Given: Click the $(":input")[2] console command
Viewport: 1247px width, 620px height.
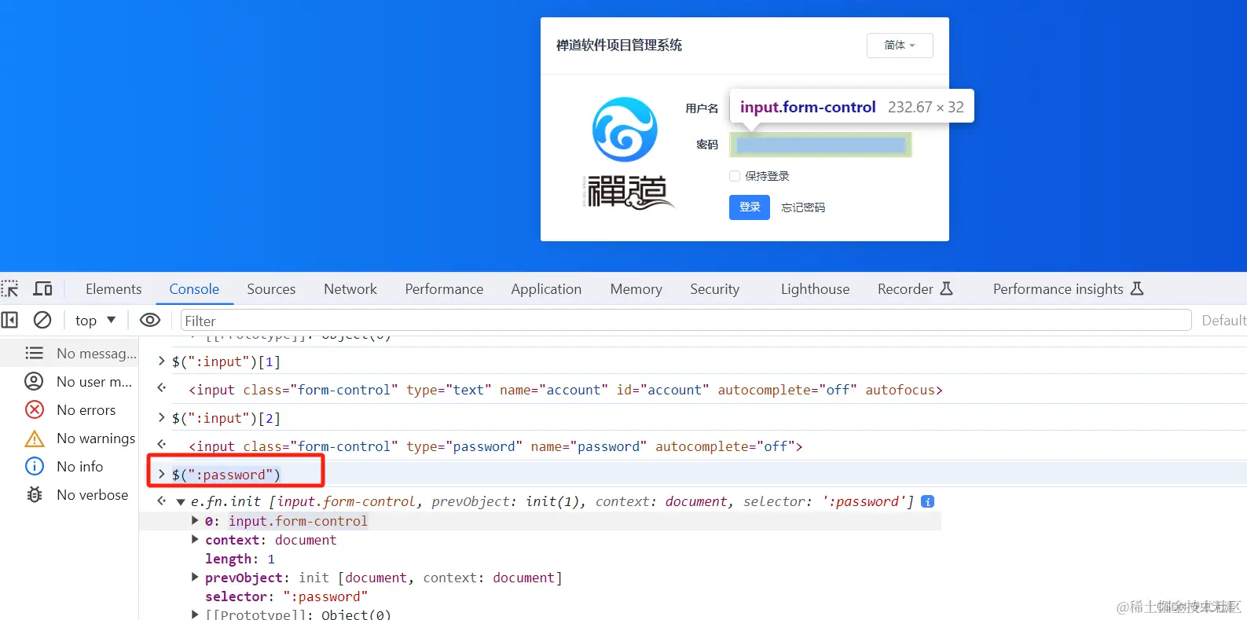Looking at the screenshot, I should coord(226,418).
